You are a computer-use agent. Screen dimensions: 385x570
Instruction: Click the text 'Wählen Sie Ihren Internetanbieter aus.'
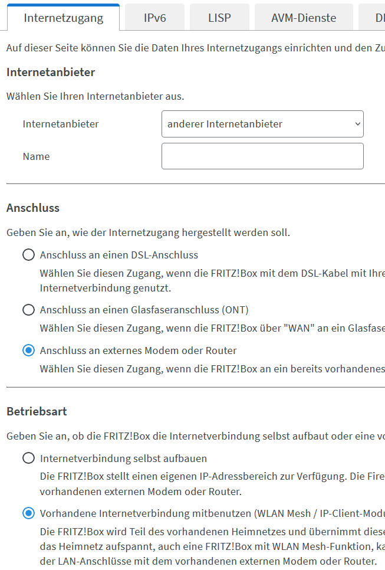[95, 96]
